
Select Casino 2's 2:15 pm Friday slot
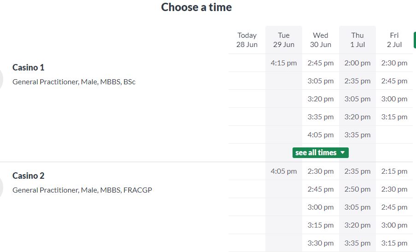coord(394,171)
